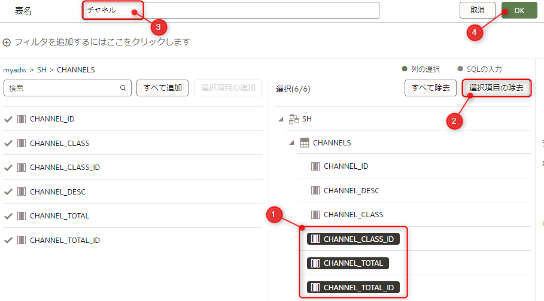Image resolution: width=544 pixels, height=301 pixels.
Task: Select CHANNEL_CLASS row in left column list
Action: click(x=133, y=143)
